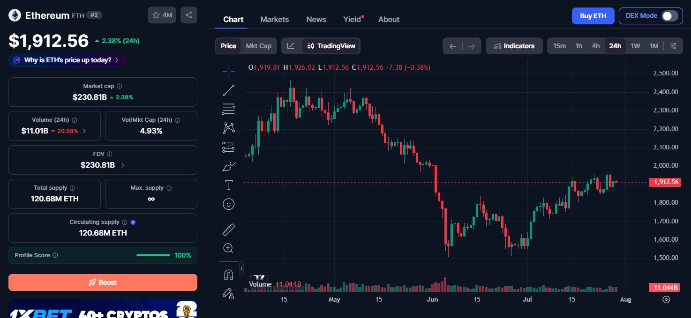Click the zoom in magnifier tool
The image size is (691, 318).
(x=229, y=248)
